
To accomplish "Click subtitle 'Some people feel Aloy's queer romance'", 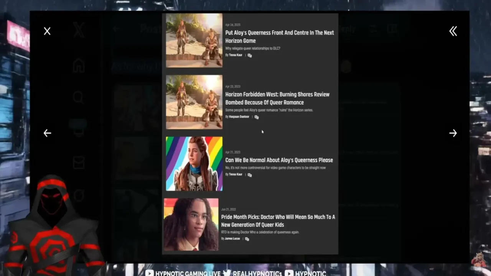I will 269,110.
